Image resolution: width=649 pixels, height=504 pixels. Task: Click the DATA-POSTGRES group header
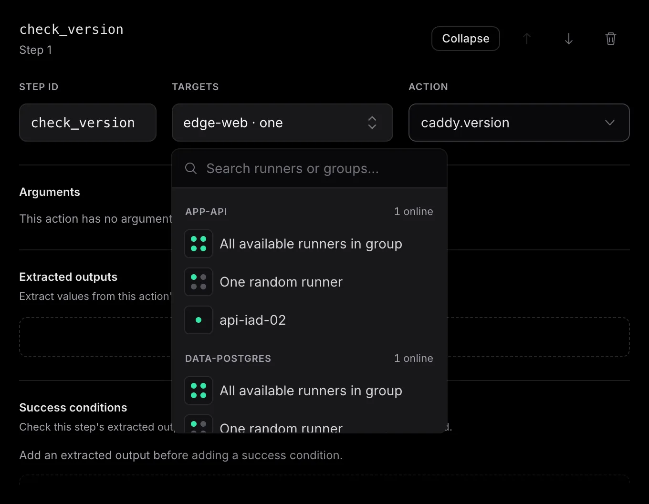click(228, 359)
